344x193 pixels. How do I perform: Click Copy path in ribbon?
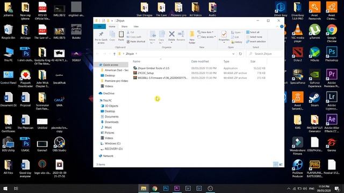[134, 37]
